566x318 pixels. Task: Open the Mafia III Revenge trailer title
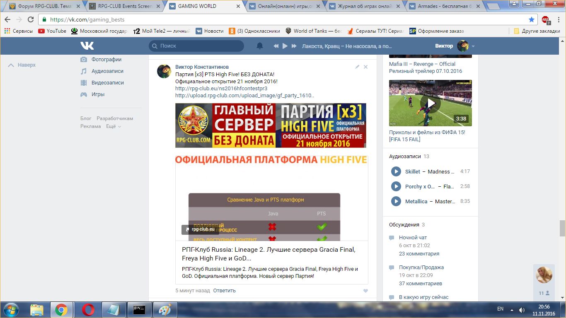click(x=426, y=67)
